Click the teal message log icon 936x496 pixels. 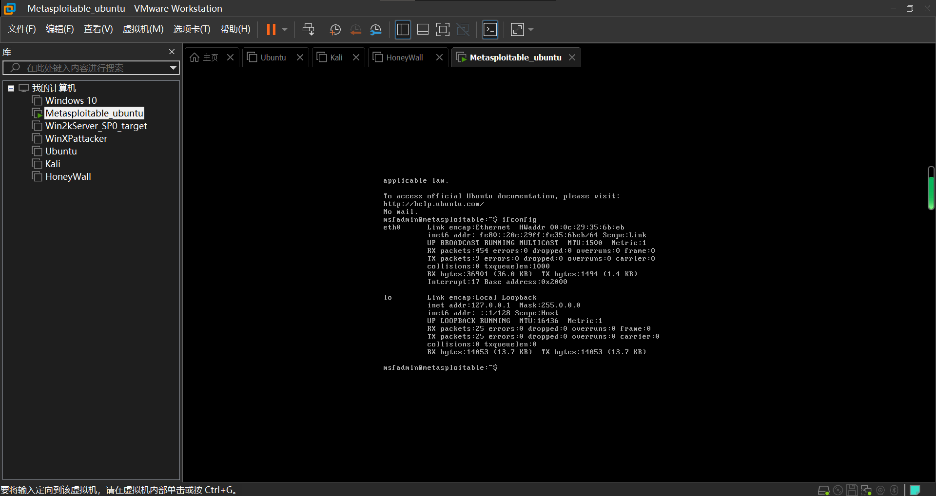click(x=915, y=490)
